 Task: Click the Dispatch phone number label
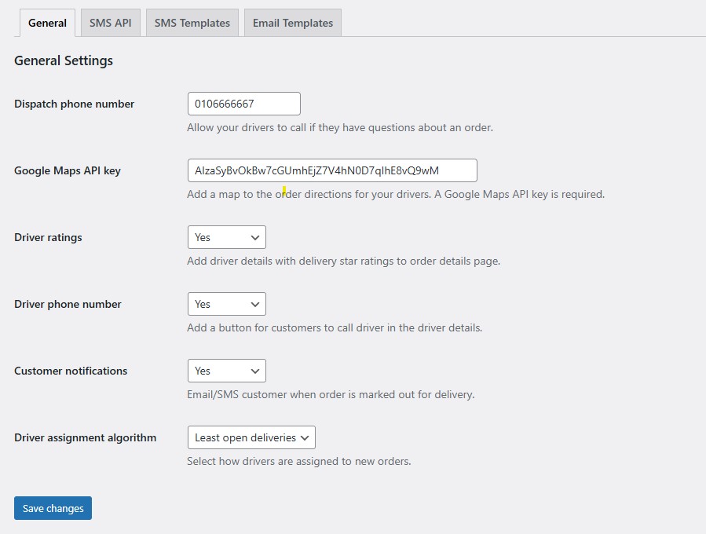pos(74,103)
